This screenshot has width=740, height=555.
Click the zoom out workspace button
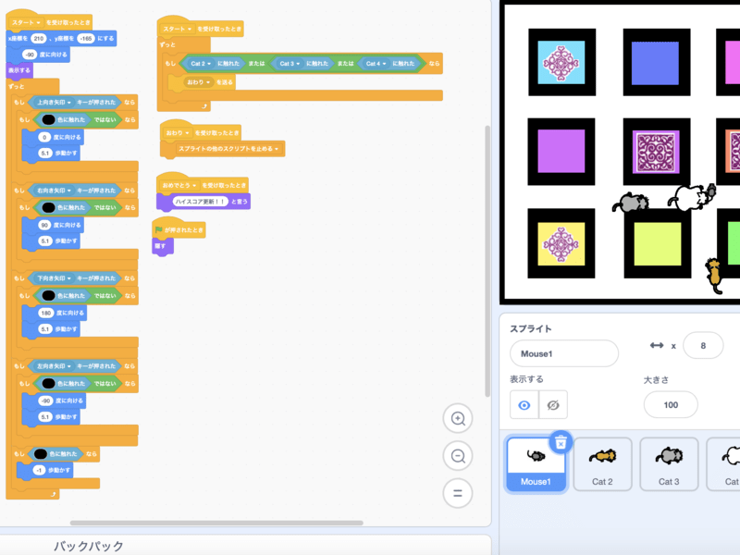(457, 455)
